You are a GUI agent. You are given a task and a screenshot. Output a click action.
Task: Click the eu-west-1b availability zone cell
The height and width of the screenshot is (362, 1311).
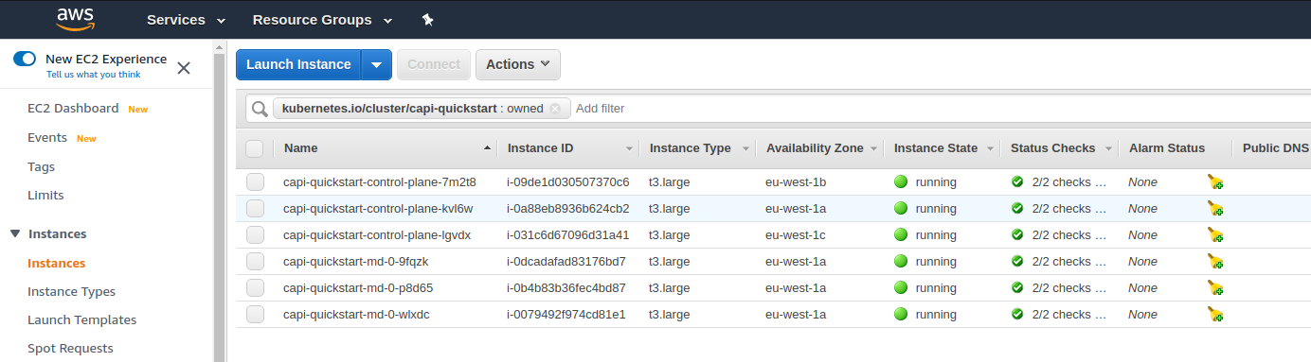[796, 182]
